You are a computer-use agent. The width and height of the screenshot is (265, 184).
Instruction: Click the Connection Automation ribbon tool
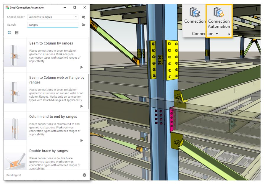219,18
